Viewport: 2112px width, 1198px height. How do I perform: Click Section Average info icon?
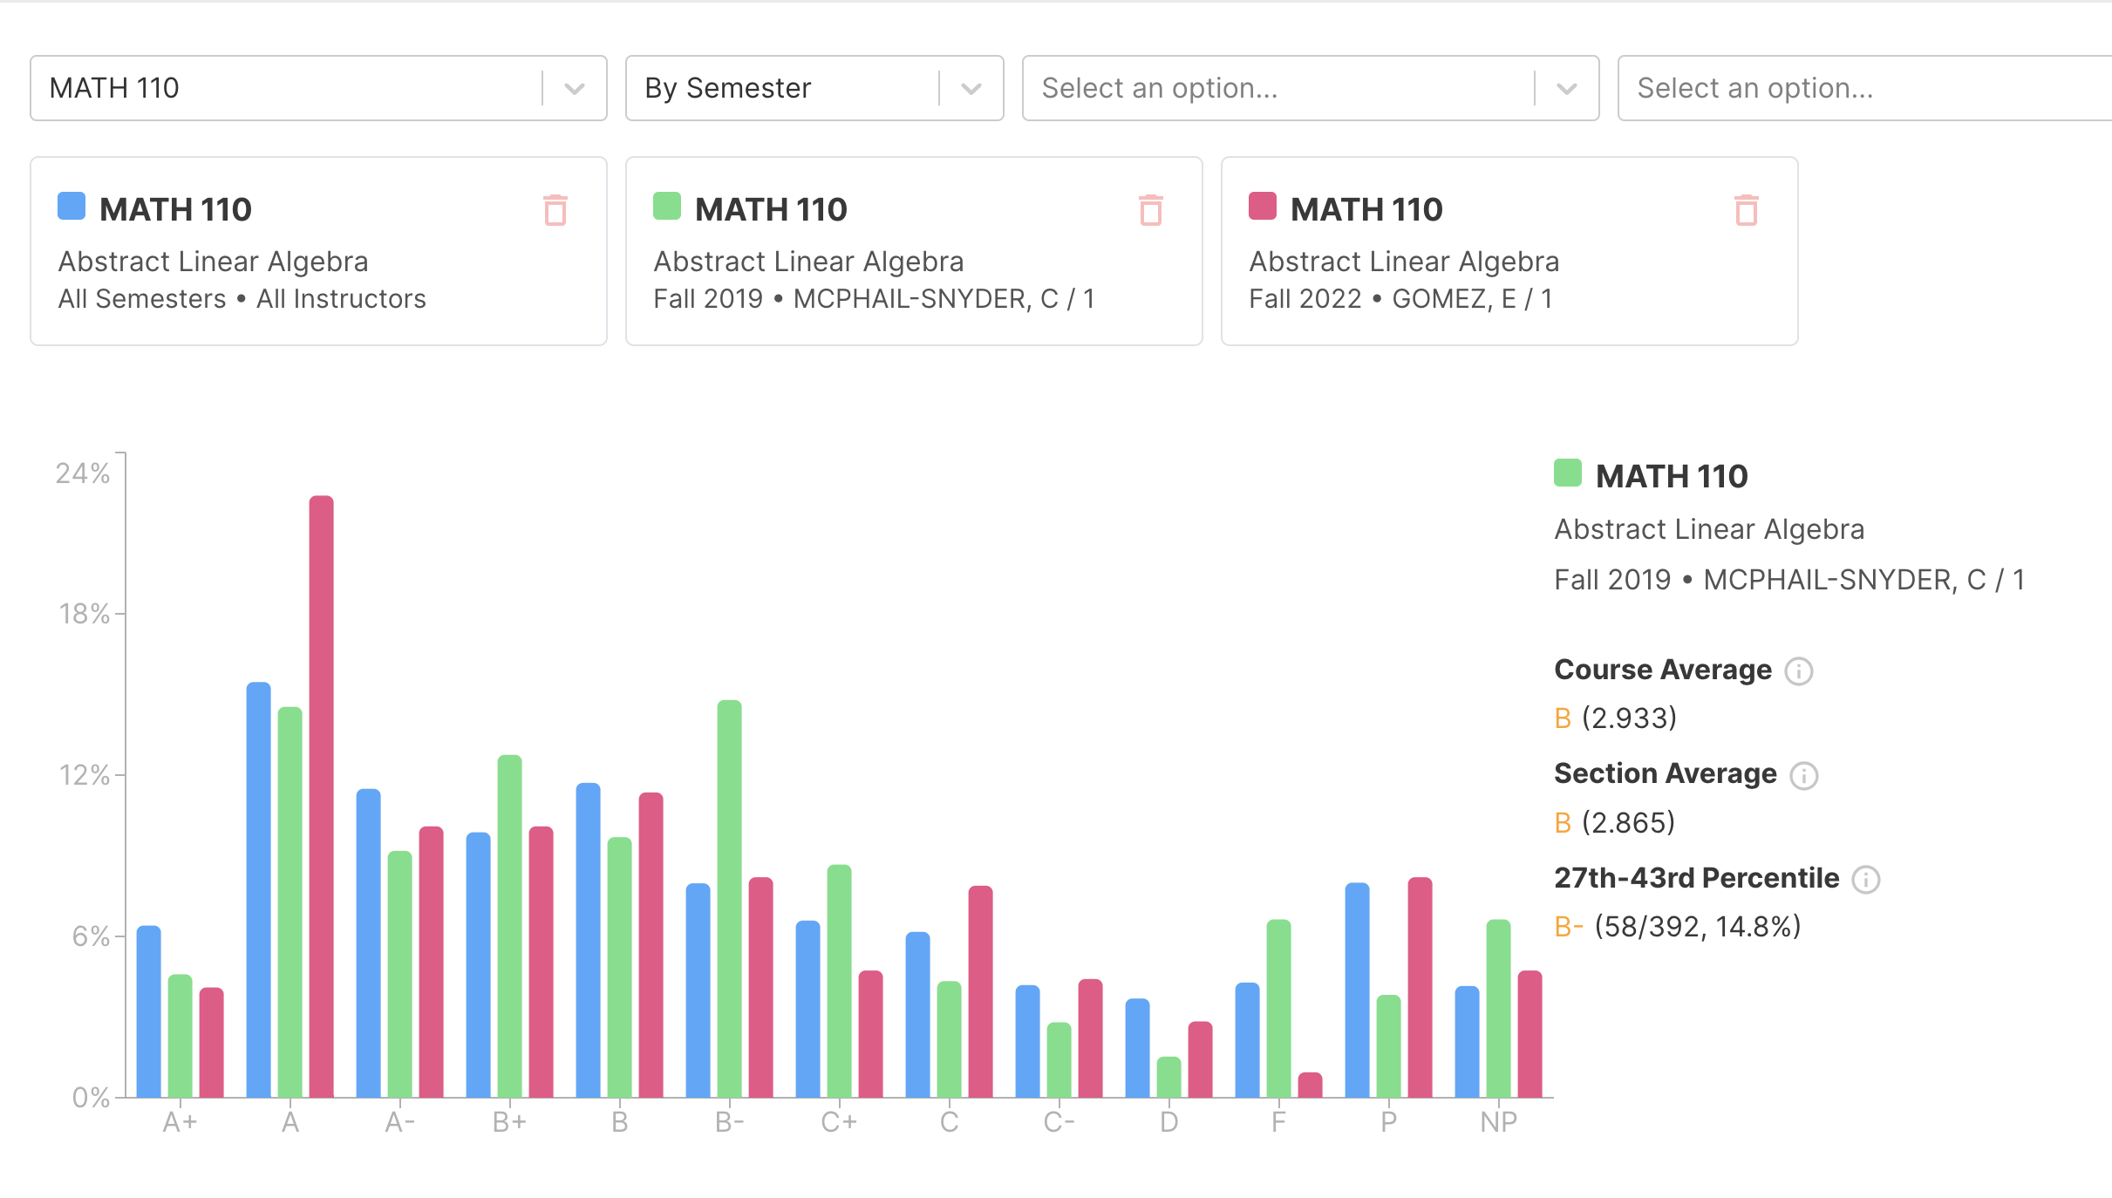tap(1804, 775)
